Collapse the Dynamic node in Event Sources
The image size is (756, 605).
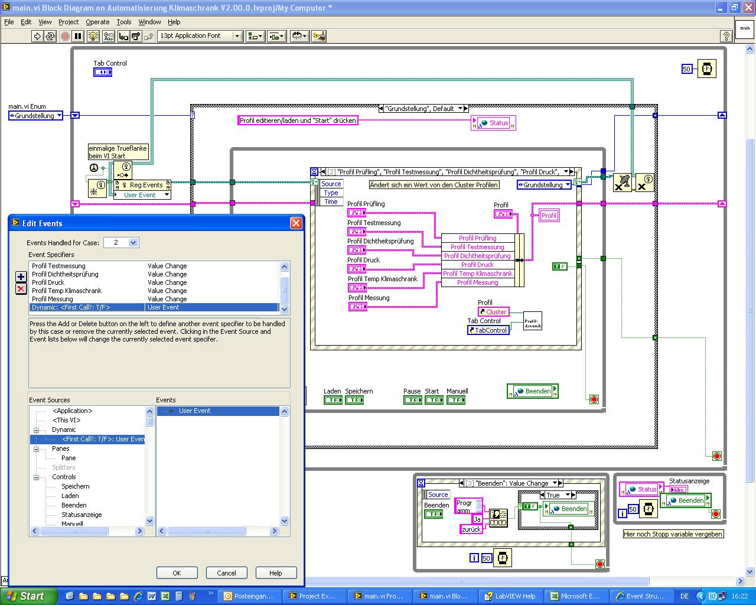tap(36, 430)
